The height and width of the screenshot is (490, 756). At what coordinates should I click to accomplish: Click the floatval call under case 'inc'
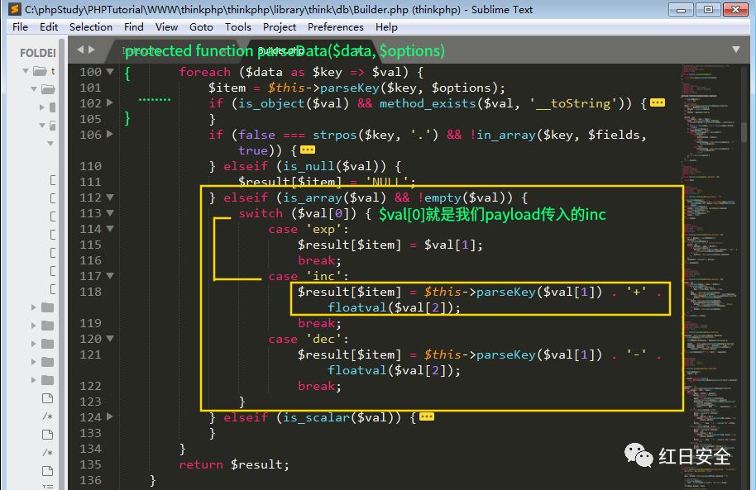pos(394,307)
